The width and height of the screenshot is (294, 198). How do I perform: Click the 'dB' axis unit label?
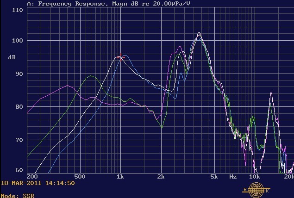coord(12,57)
